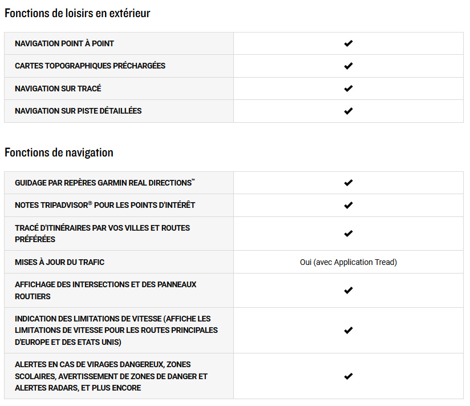
Task: Click checkmark for Navigation sur piste détaillées
Action: [x=349, y=111]
